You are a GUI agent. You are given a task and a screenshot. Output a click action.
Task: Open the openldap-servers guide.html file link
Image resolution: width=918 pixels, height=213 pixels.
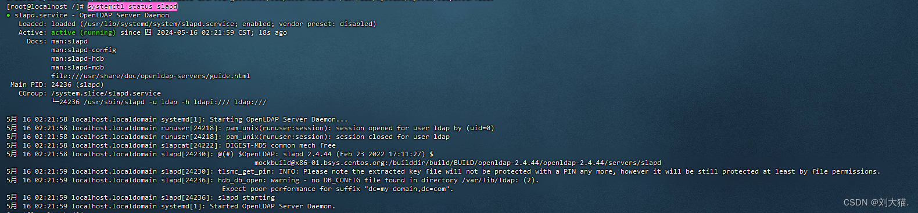click(x=150, y=76)
